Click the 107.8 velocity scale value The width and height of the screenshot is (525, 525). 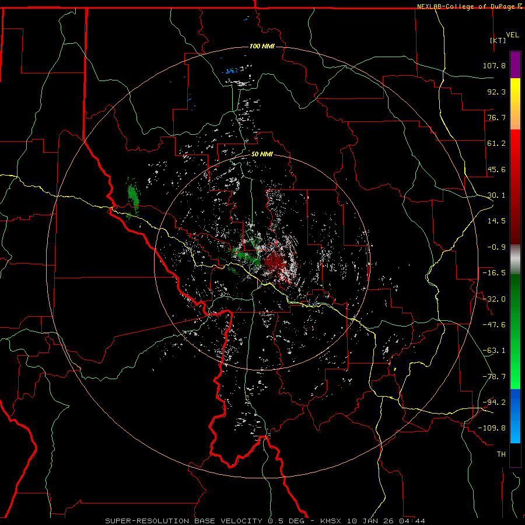pos(494,65)
